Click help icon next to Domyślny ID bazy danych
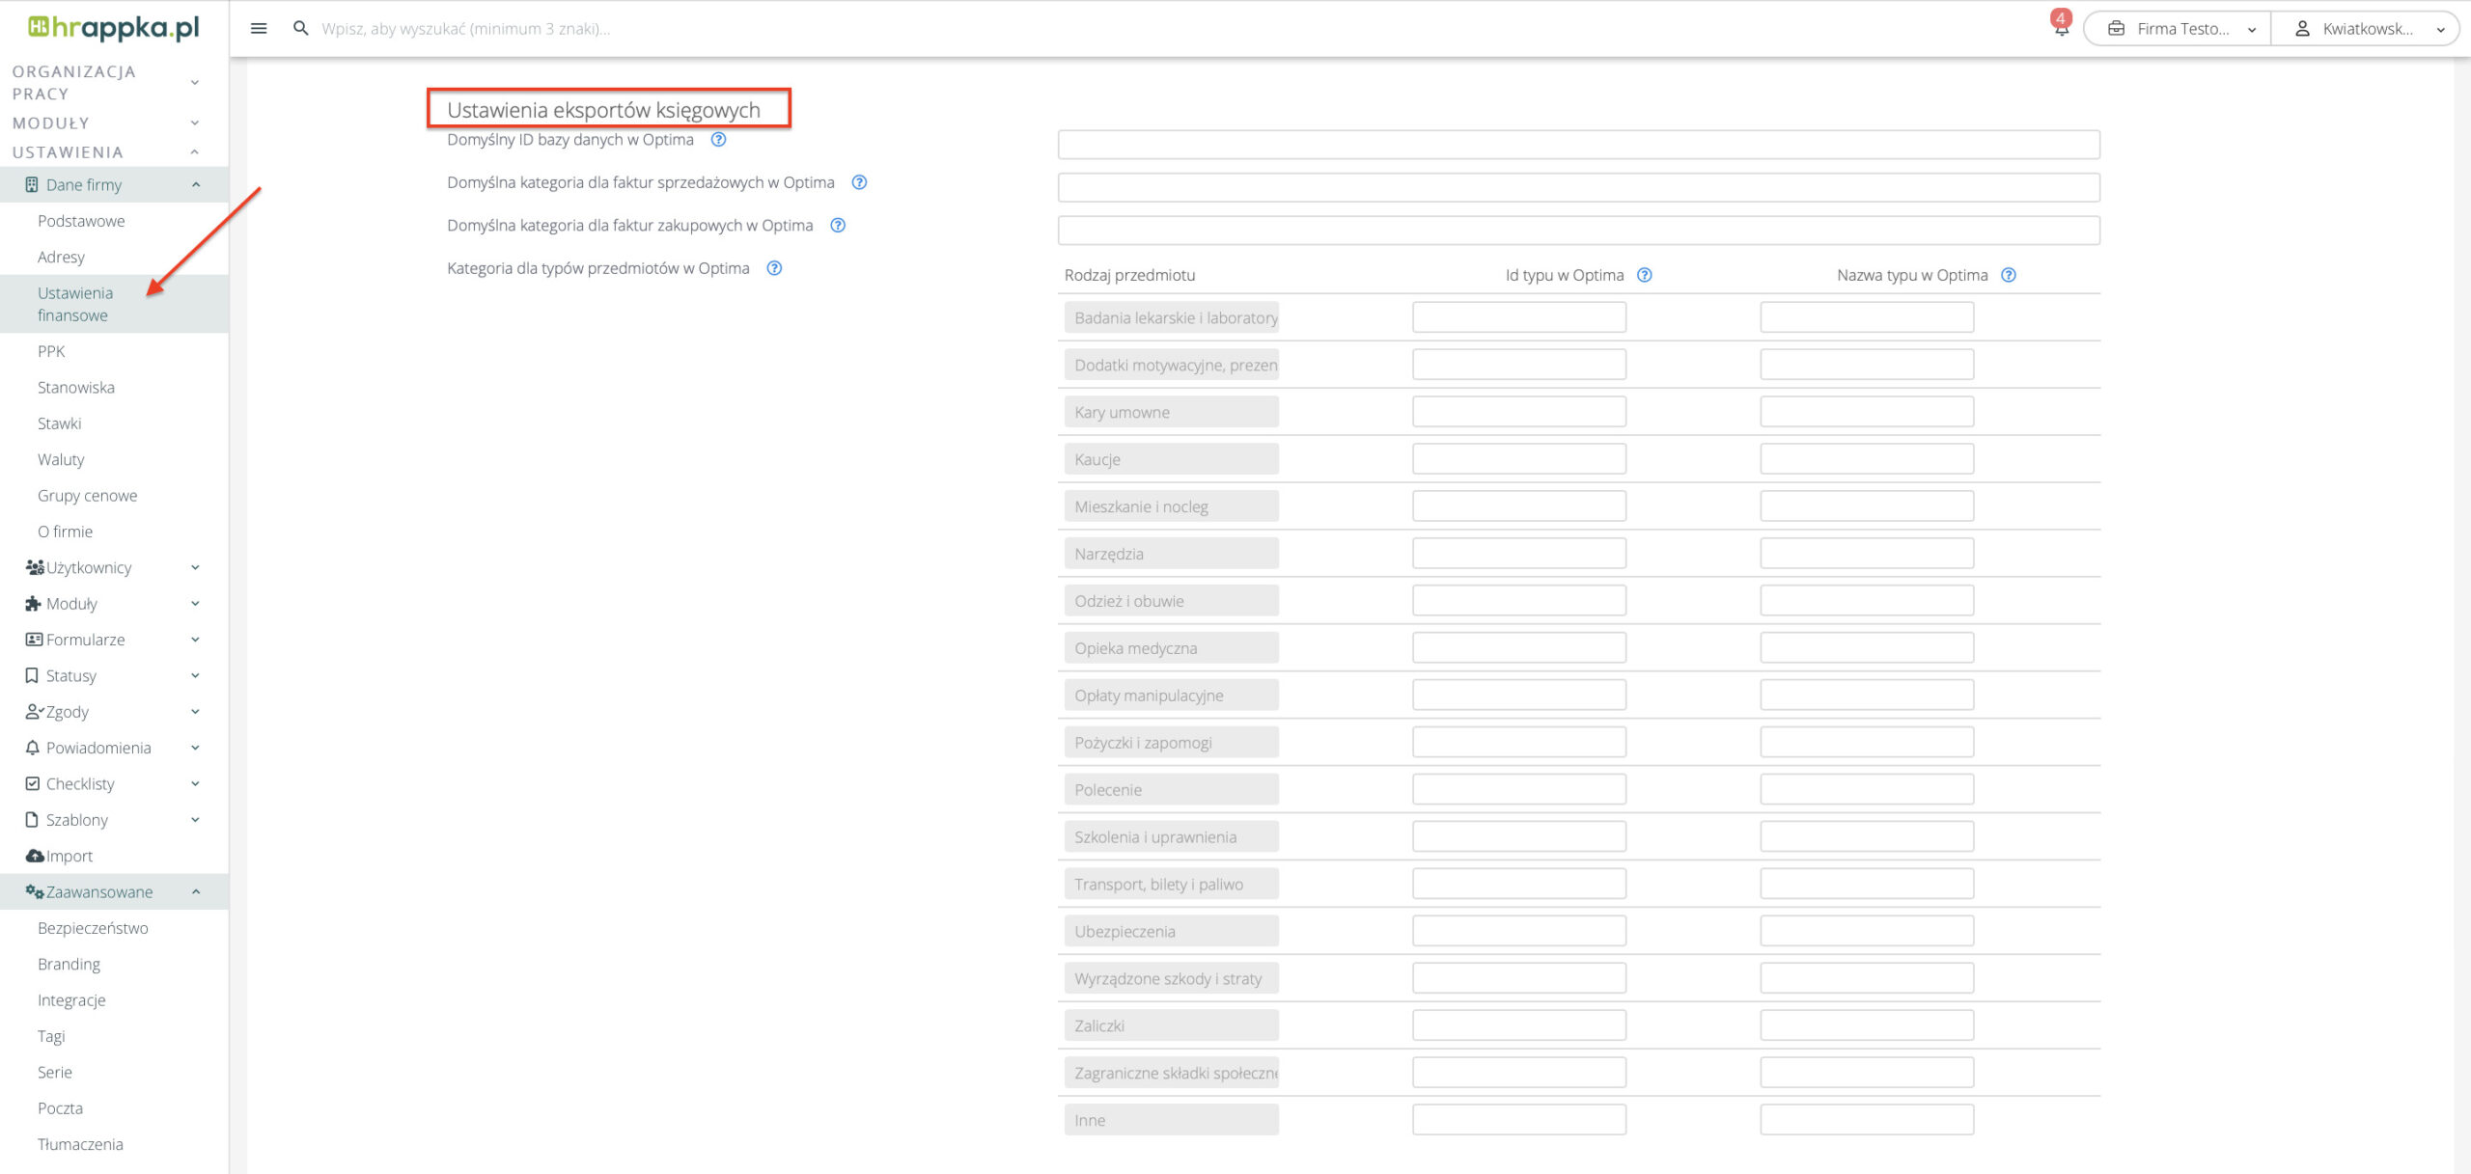Image resolution: width=2471 pixels, height=1174 pixels. [718, 140]
